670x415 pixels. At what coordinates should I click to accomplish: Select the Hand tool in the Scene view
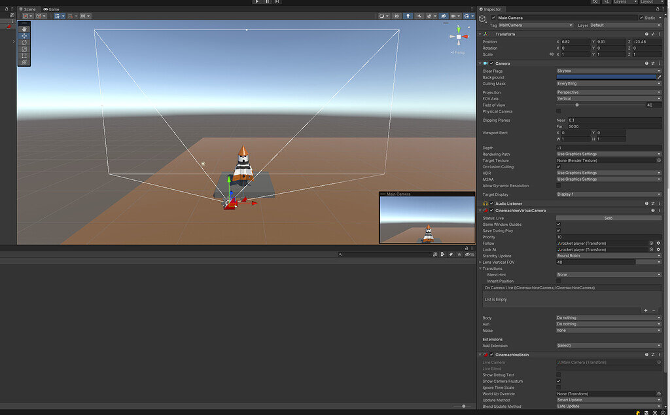(24, 29)
